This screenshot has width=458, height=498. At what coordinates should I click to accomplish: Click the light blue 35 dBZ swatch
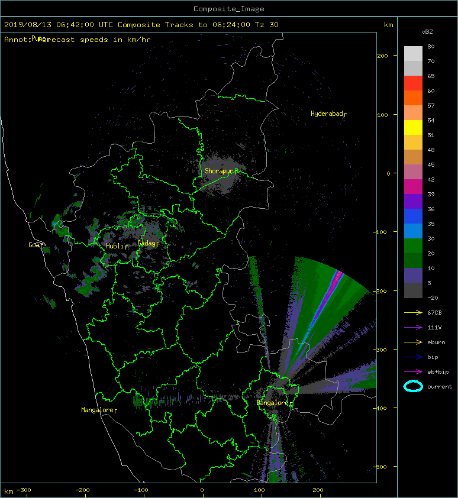[413, 231]
